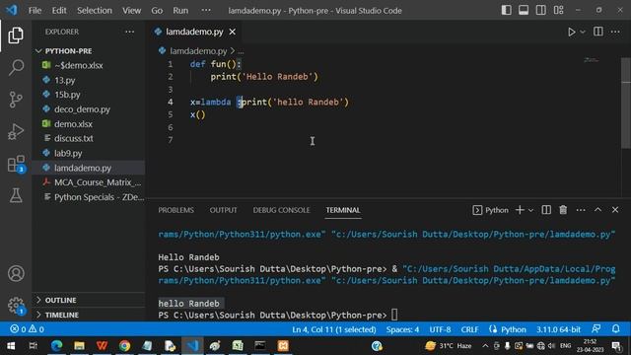The image size is (631, 355).
Task: Change indentation via Spaces: 4
Action: (x=402, y=329)
